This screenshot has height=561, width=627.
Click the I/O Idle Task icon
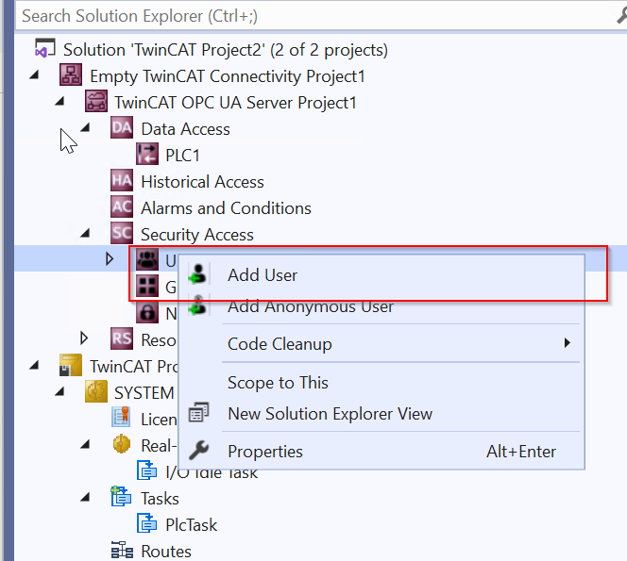(x=146, y=470)
